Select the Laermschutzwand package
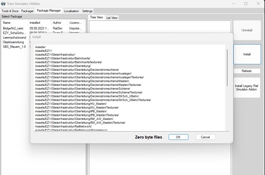Screen dimensions: 265x175 (14, 38)
